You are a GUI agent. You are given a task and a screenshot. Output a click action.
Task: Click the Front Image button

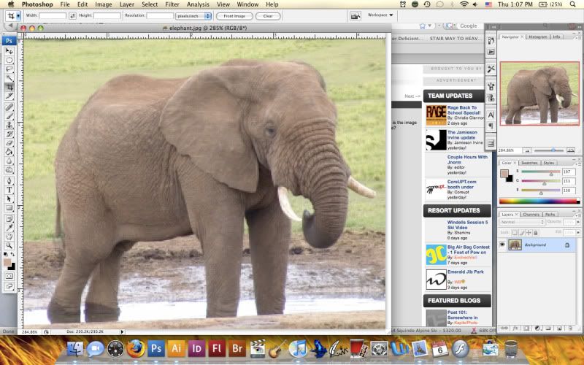coord(234,15)
